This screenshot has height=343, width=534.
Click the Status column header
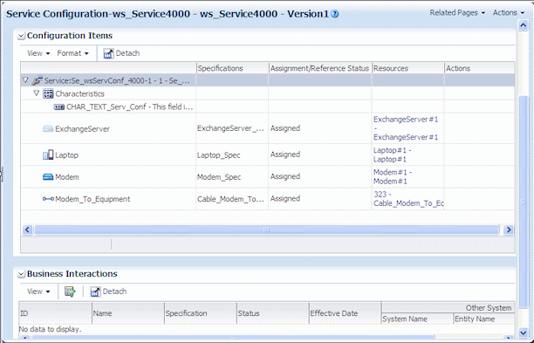pos(273,313)
